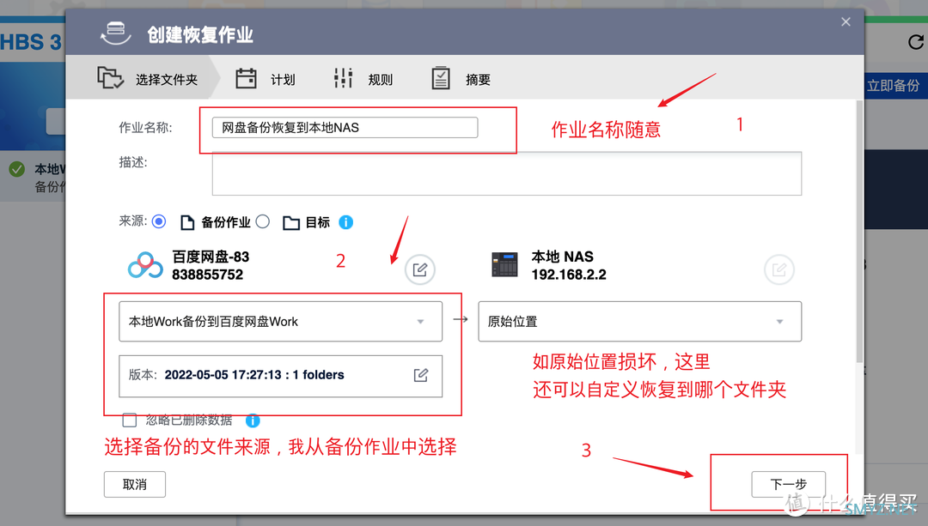Screen dimensions: 928x526
Task: Click the edit icon beside 本地 NAS
Action: coord(779,270)
